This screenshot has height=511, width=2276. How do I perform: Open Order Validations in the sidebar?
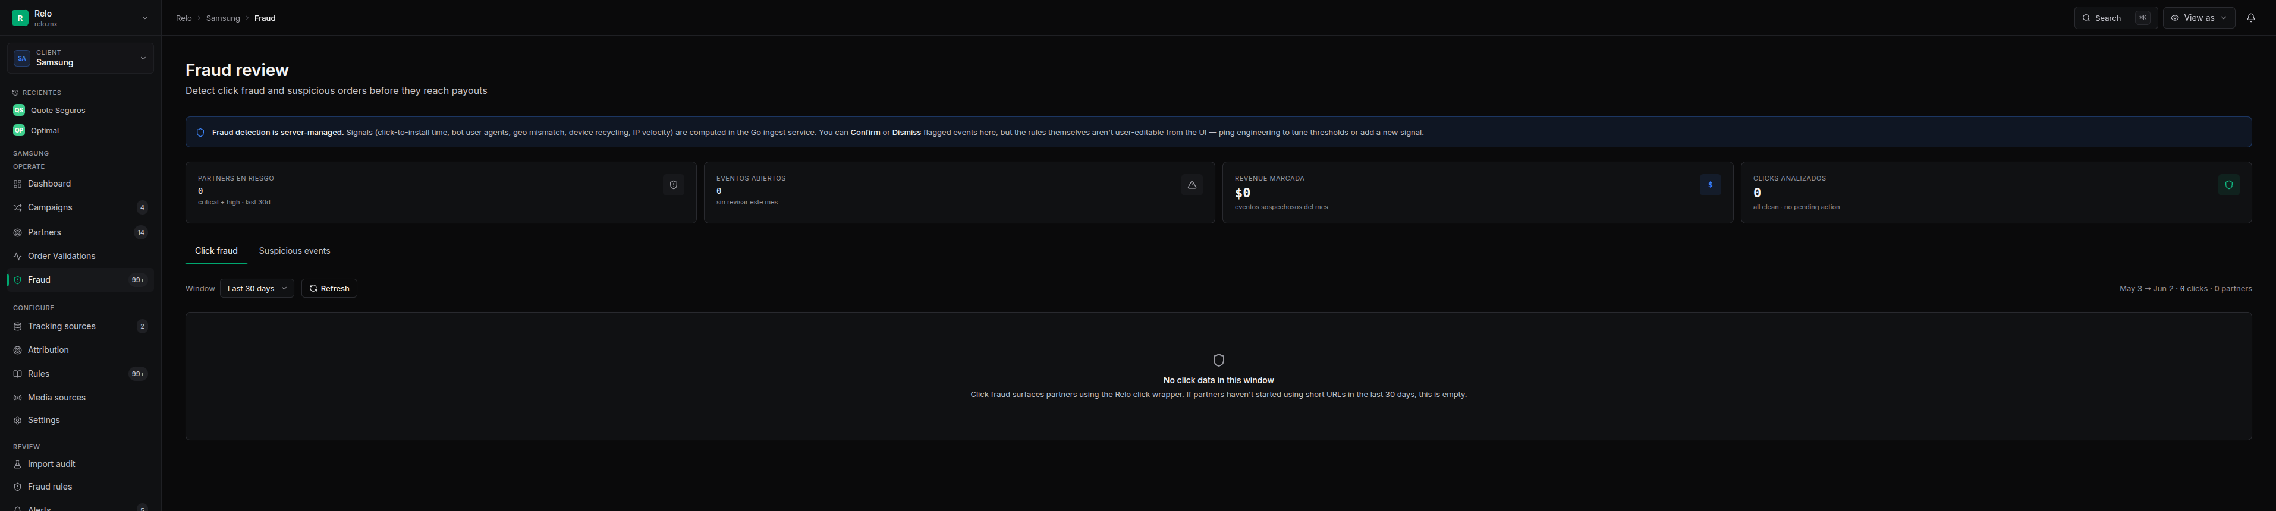point(80,256)
